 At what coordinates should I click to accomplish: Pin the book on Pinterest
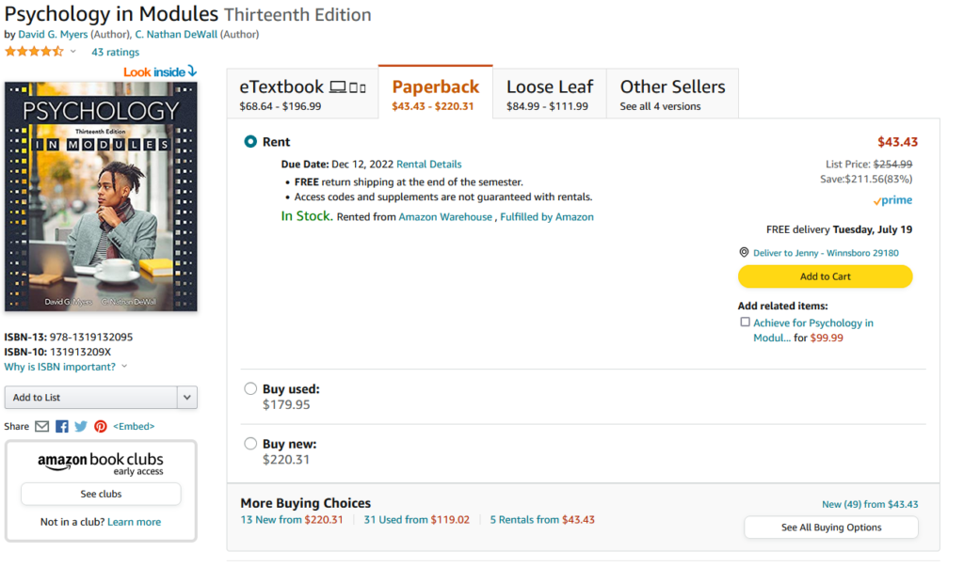(x=100, y=427)
